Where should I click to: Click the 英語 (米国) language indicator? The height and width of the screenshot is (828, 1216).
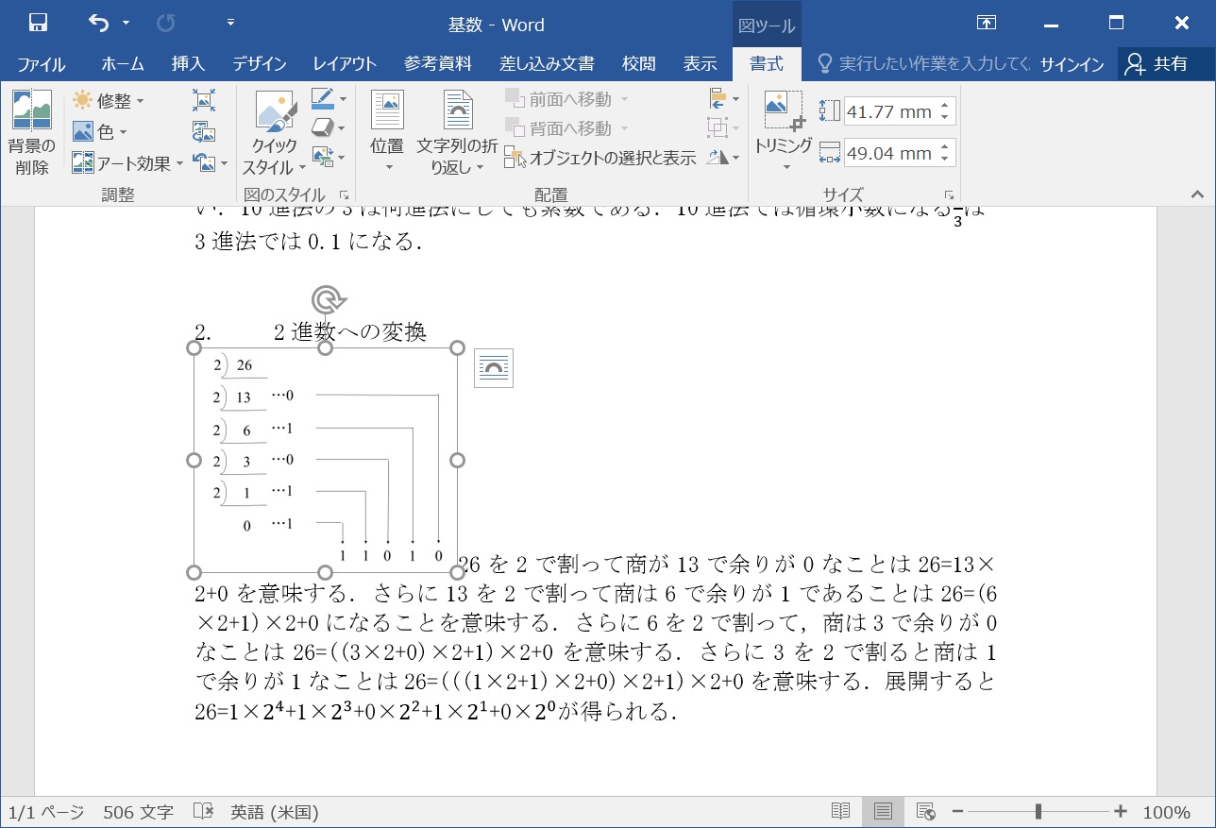[x=275, y=812]
